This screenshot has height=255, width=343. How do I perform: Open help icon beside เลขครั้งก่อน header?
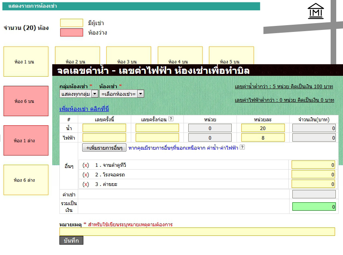(171, 119)
